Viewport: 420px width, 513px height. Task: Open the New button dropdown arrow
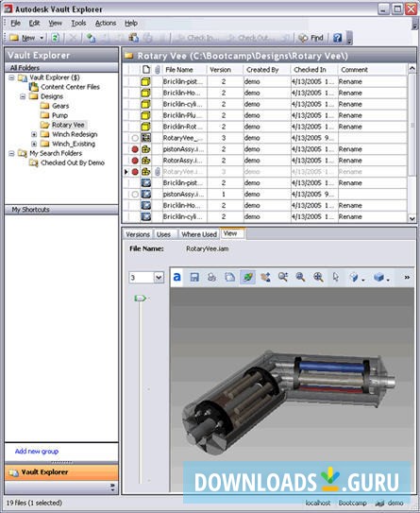point(42,38)
